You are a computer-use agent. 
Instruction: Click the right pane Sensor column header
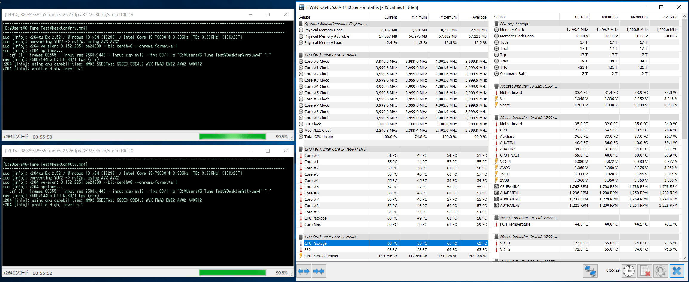click(526, 17)
